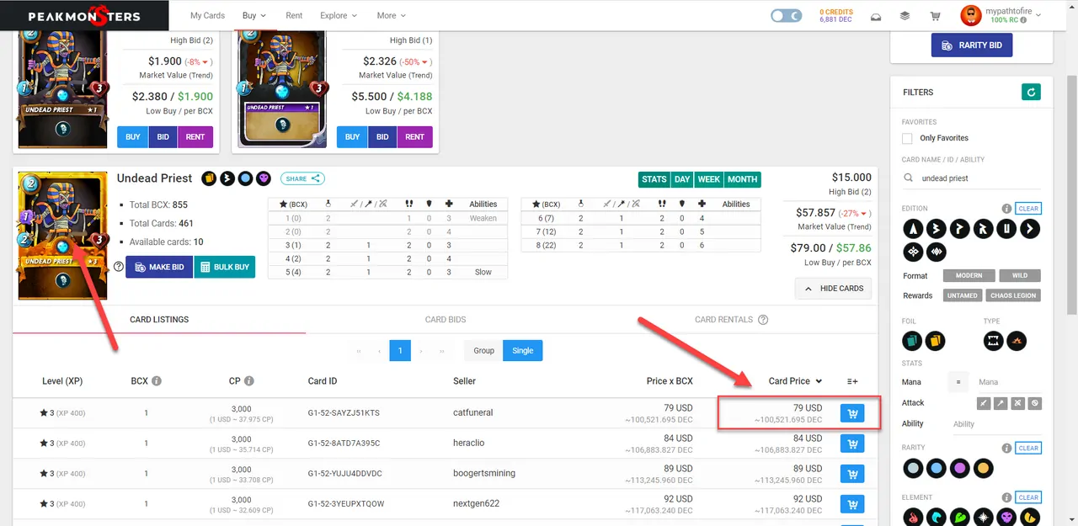The image size is (1078, 526).
Task: Open the shopping cart icon in header
Action: [935, 16]
